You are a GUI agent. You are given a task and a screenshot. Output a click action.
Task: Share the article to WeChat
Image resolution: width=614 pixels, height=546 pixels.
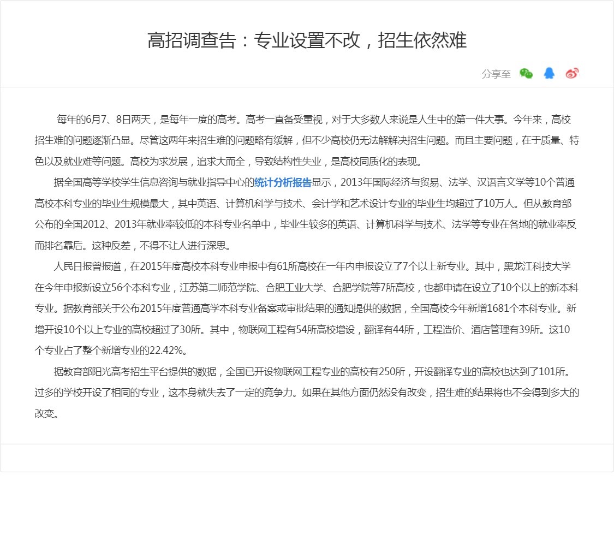(x=526, y=73)
